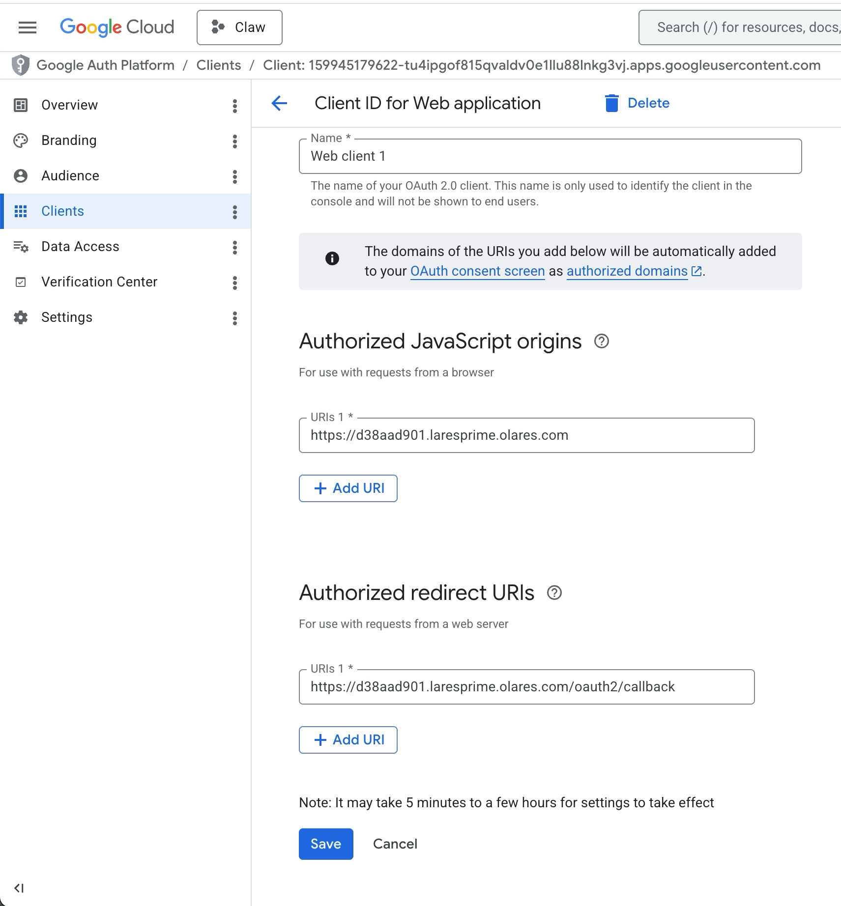The width and height of the screenshot is (841, 906).
Task: Click the Branding palette icon
Action: (21, 141)
